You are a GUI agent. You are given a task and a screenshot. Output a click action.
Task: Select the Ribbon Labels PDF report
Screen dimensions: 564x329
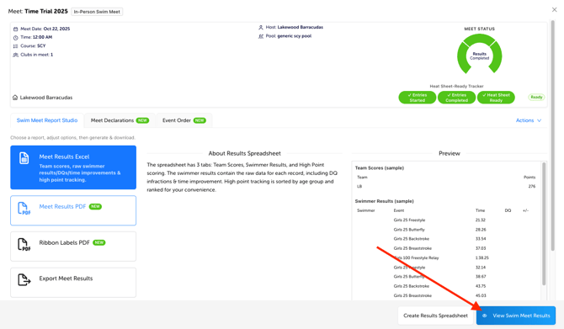pos(73,247)
